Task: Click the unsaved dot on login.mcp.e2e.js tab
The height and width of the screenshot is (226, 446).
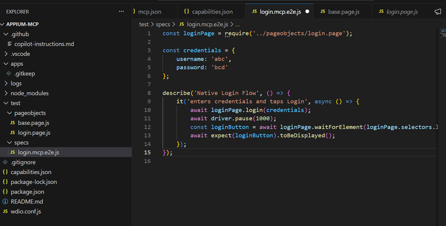Action: pyautogui.click(x=307, y=11)
